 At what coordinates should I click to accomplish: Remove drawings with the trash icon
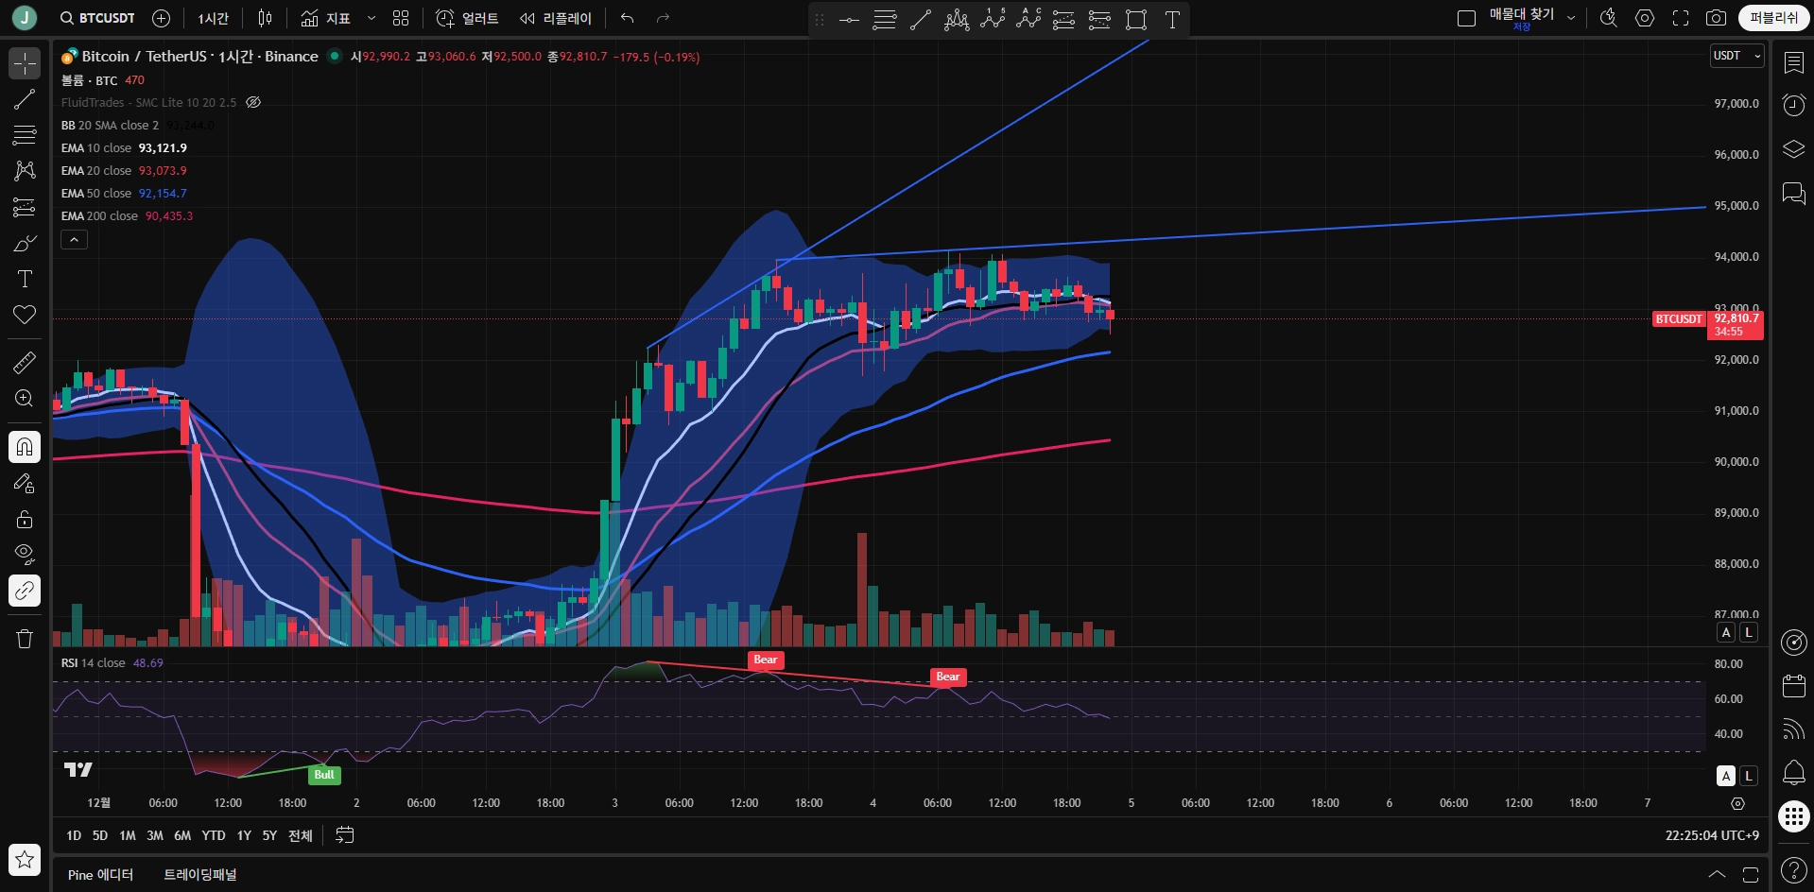coord(25,639)
